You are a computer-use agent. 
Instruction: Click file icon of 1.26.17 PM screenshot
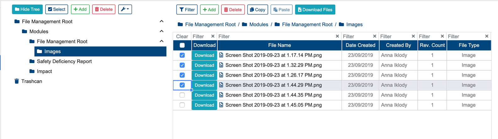pyautogui.click(x=221, y=75)
